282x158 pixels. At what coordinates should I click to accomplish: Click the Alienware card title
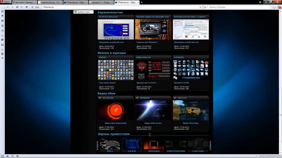(x=178, y=57)
